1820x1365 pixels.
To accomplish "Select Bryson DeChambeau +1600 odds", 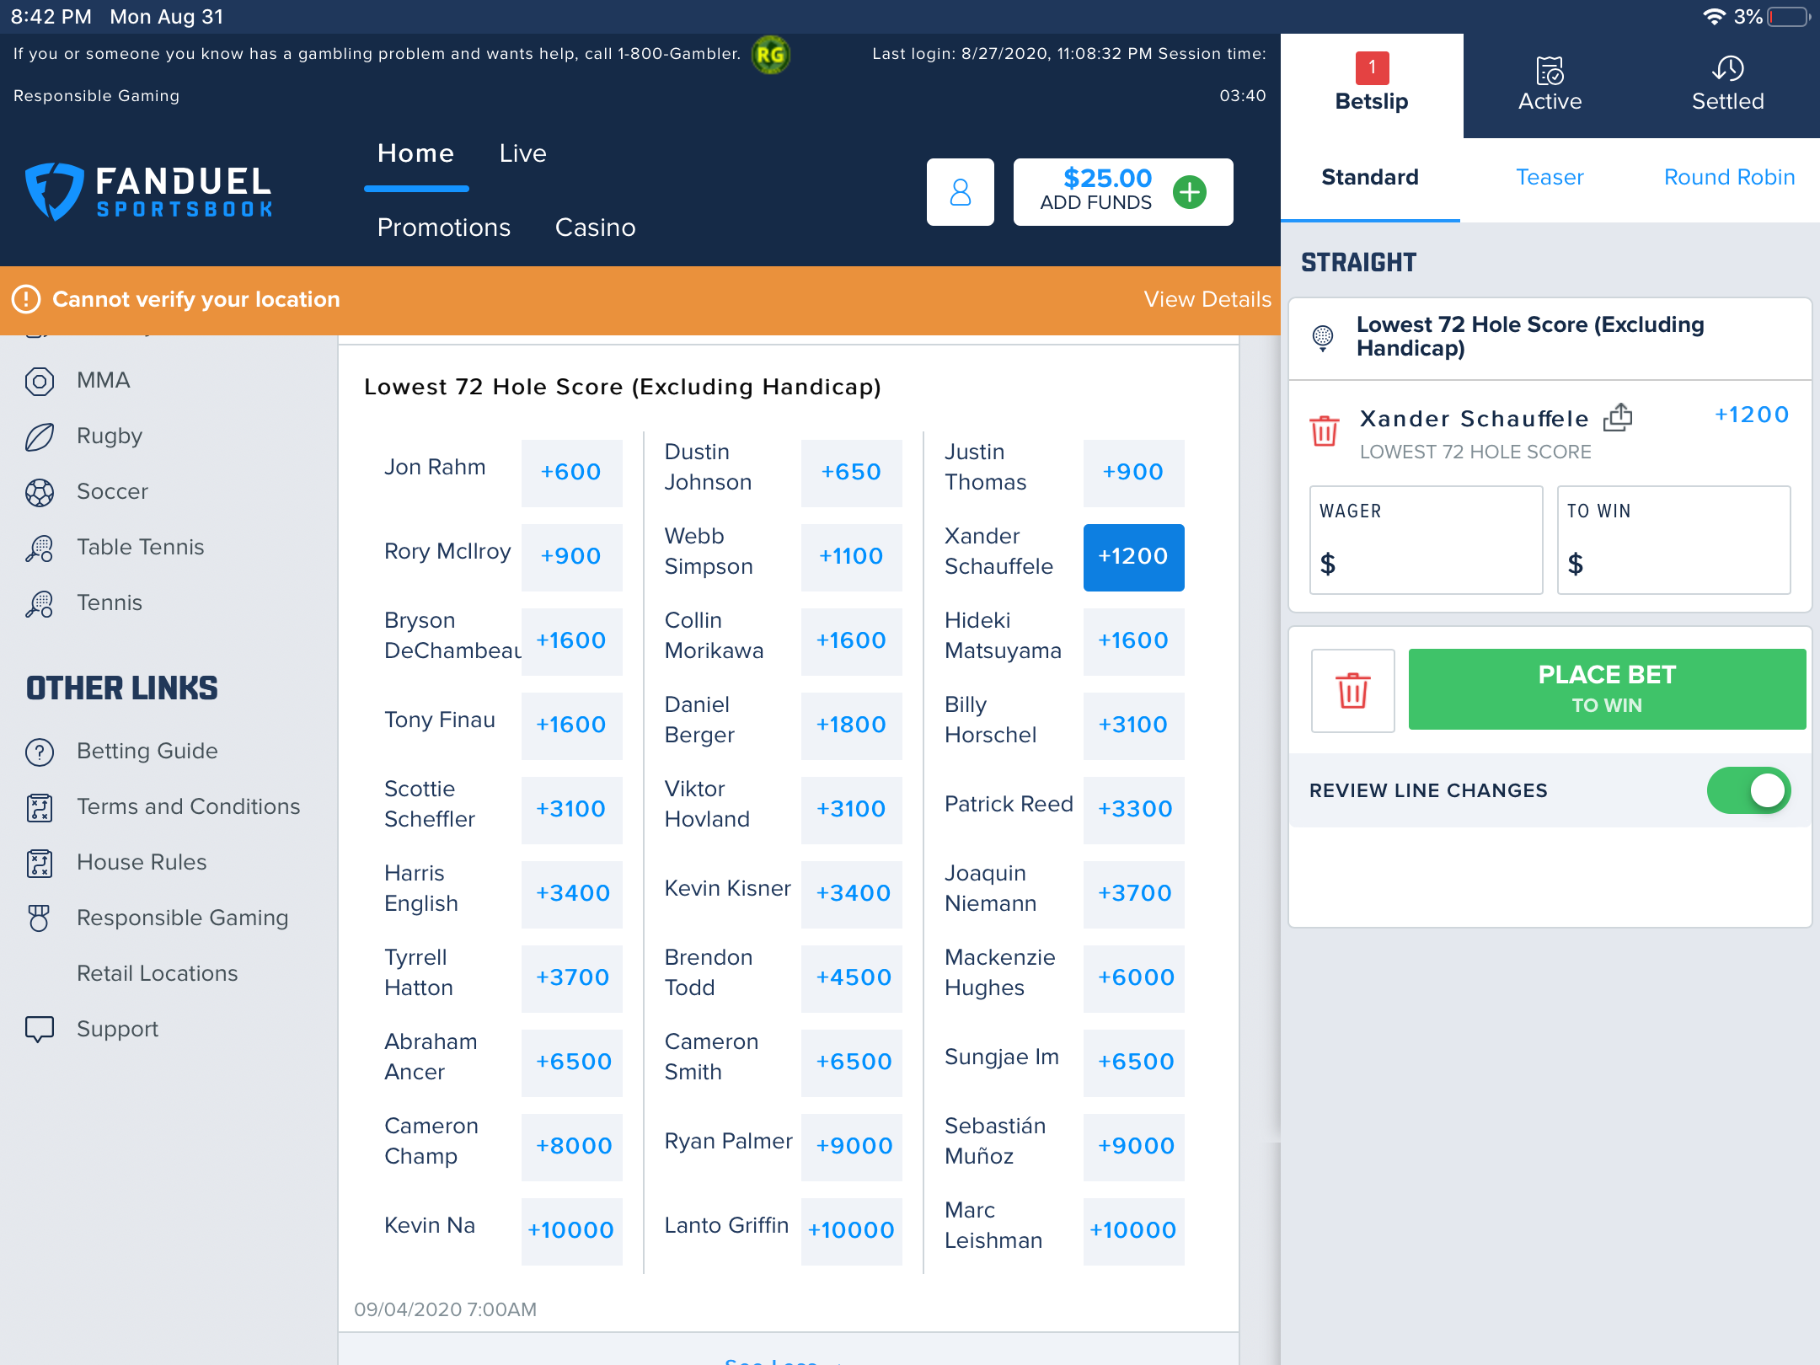I will pyautogui.click(x=571, y=641).
